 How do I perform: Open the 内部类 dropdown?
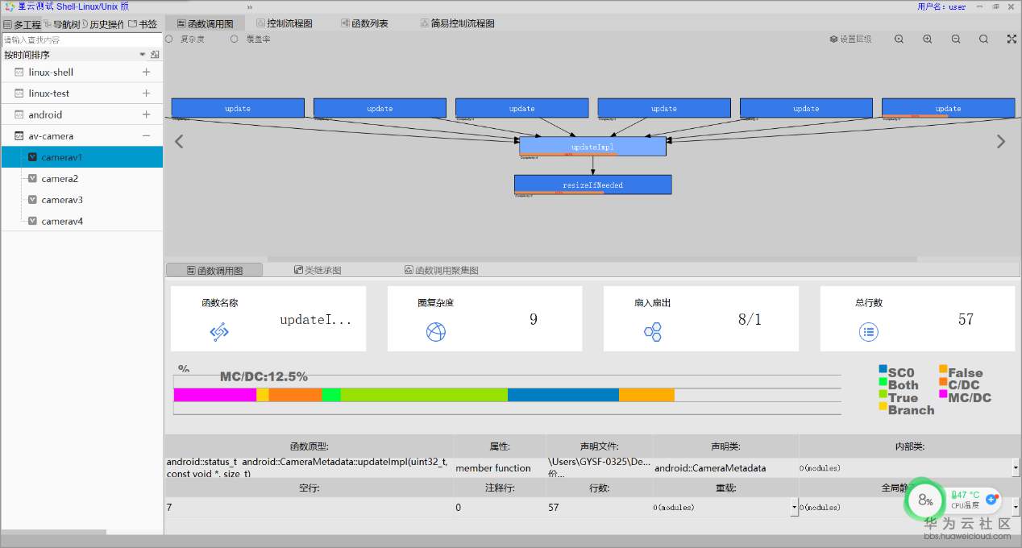pos(1016,467)
